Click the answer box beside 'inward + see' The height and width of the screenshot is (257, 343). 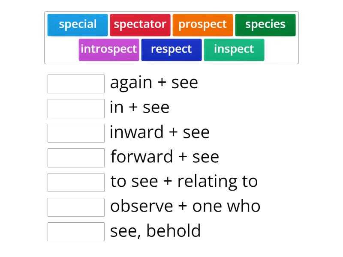click(76, 133)
